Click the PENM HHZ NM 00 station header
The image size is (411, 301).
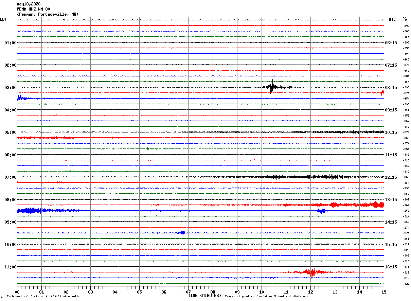coord(33,9)
